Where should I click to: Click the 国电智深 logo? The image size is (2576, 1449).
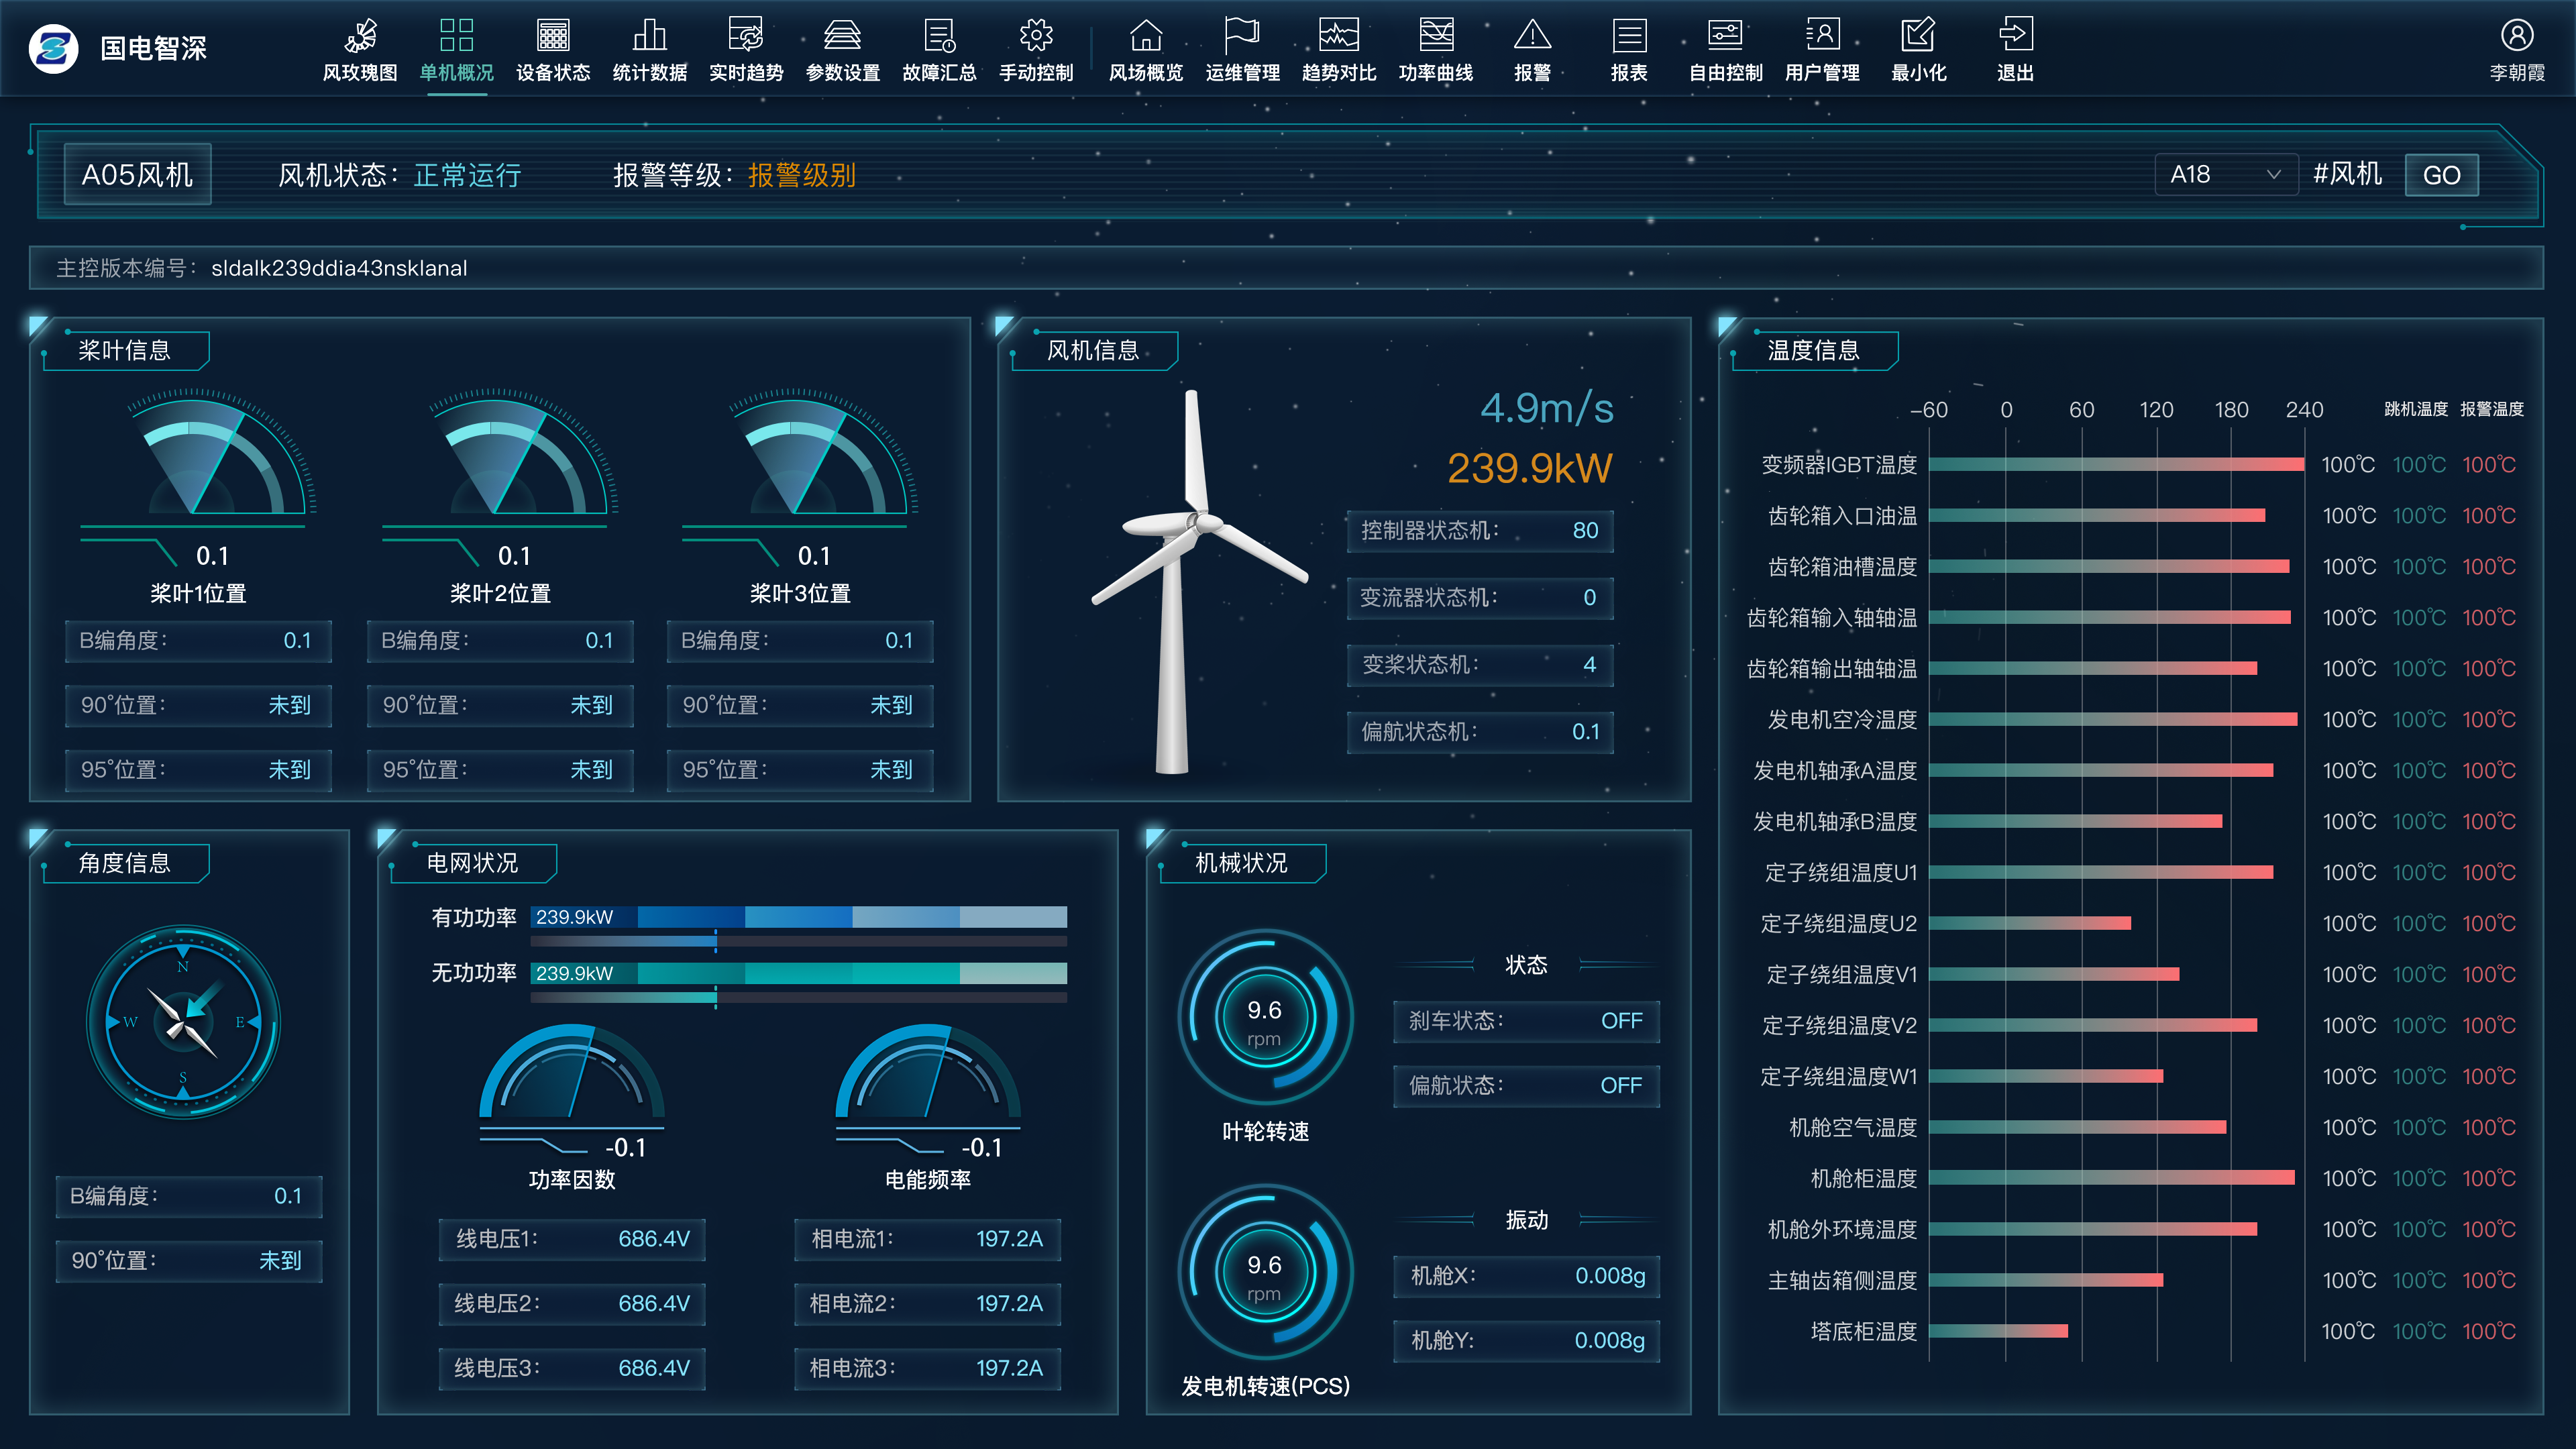(x=54, y=48)
